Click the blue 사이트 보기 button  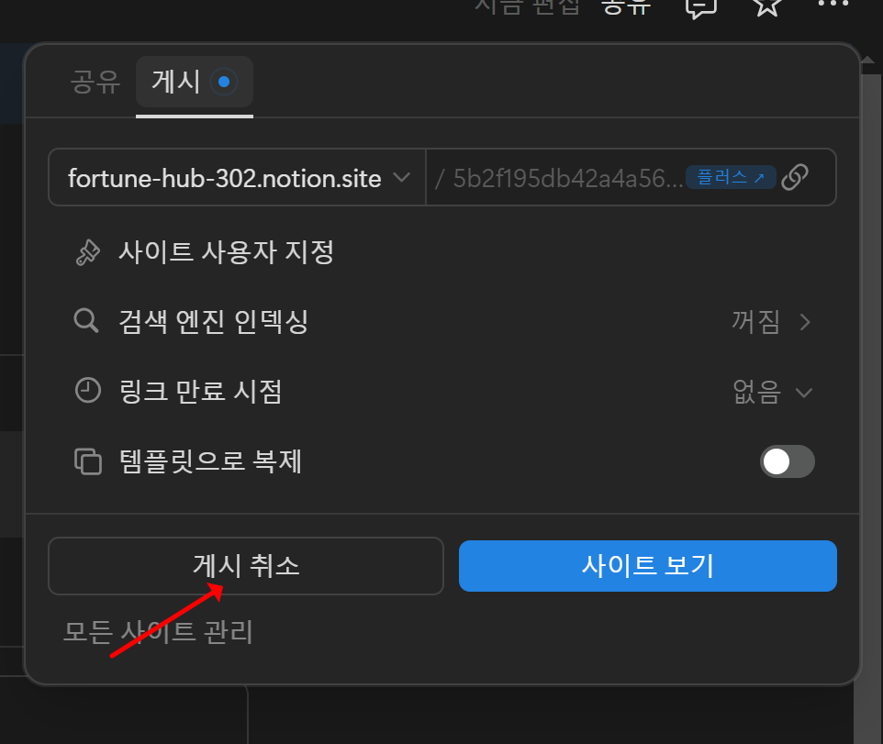[x=647, y=566]
